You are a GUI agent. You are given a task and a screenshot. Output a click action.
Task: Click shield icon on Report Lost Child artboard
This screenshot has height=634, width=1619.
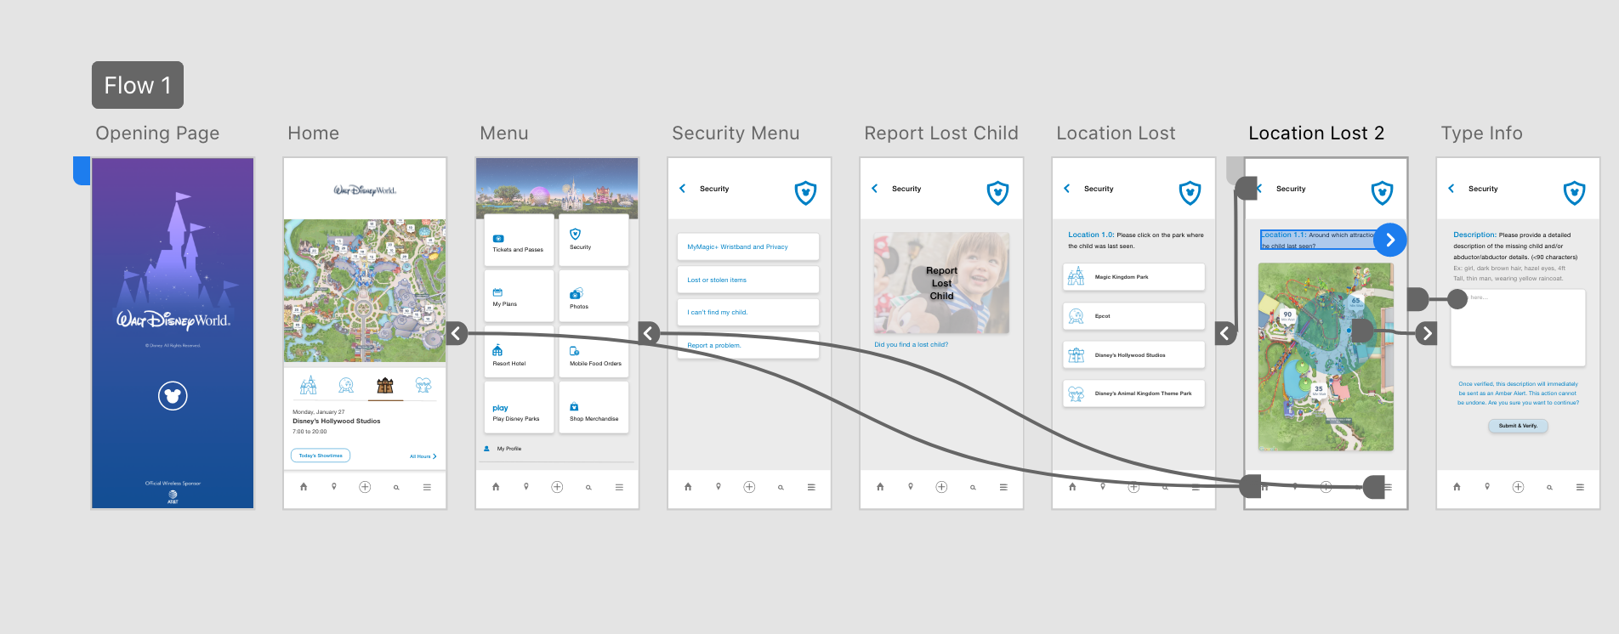click(x=997, y=193)
